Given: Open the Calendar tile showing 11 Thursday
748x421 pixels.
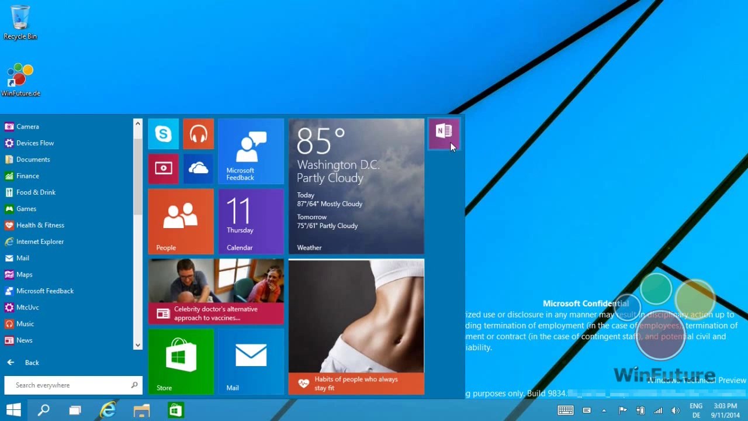Looking at the screenshot, I should click(x=251, y=222).
